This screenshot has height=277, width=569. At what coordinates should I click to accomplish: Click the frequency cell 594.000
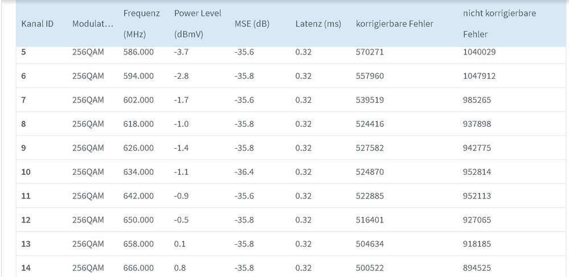click(x=138, y=76)
